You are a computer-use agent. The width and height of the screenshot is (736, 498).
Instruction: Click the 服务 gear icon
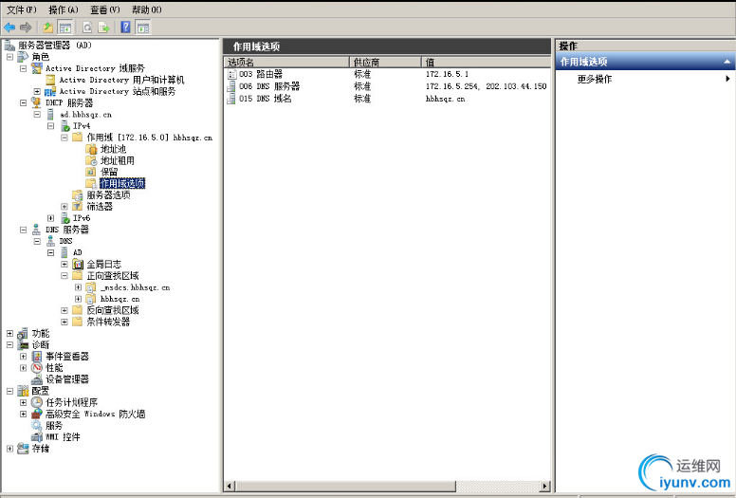(37, 426)
